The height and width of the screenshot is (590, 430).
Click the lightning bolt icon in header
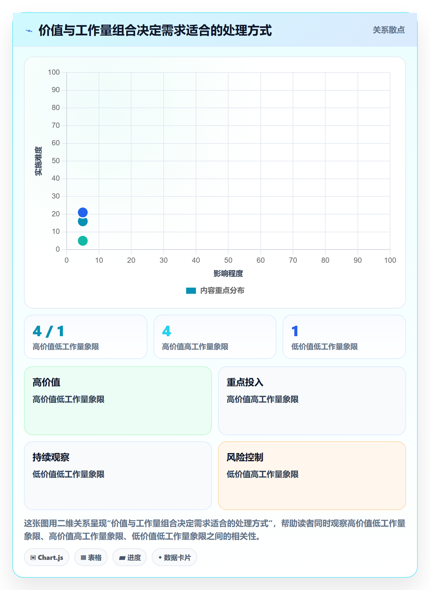pos(29,31)
